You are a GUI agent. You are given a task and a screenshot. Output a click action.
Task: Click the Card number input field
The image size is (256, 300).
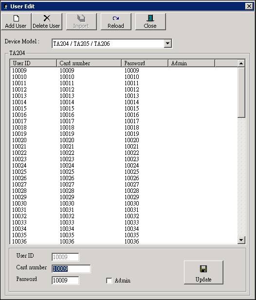71,269
